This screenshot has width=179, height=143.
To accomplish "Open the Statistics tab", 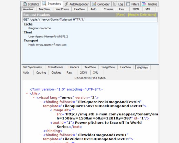I will point(31,4).
